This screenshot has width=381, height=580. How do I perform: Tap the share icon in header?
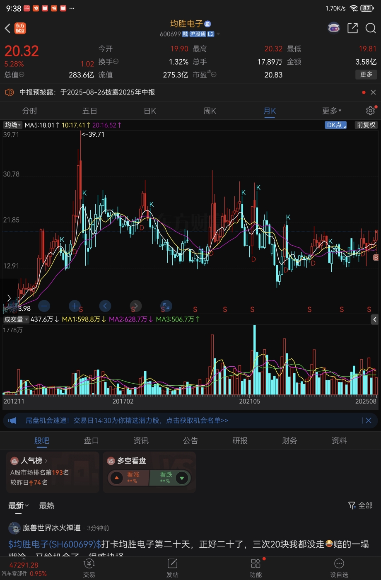pos(352,28)
